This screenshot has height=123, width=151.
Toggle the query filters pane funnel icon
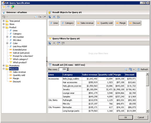(4, 7)
